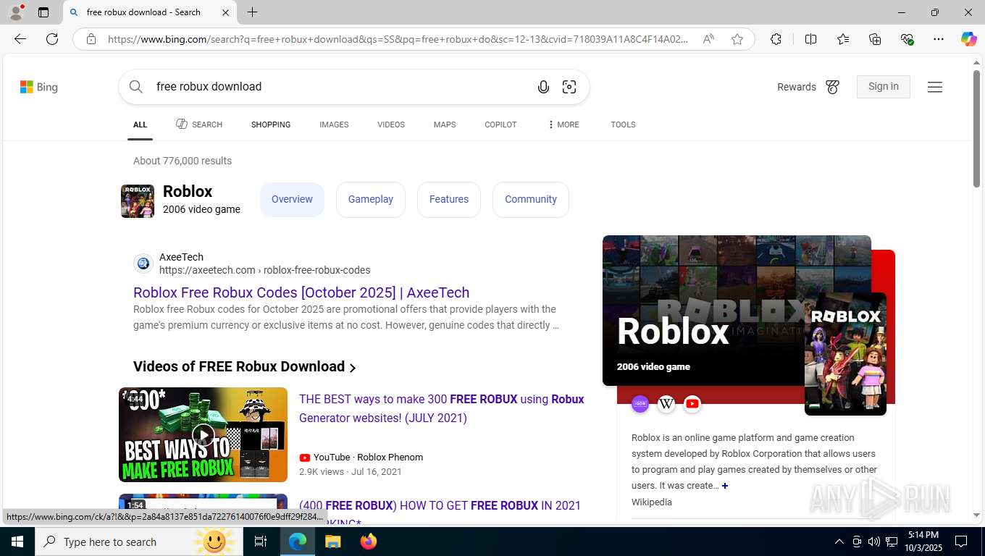Go to Bing home logo
The height and width of the screenshot is (556, 985).
[x=39, y=87]
